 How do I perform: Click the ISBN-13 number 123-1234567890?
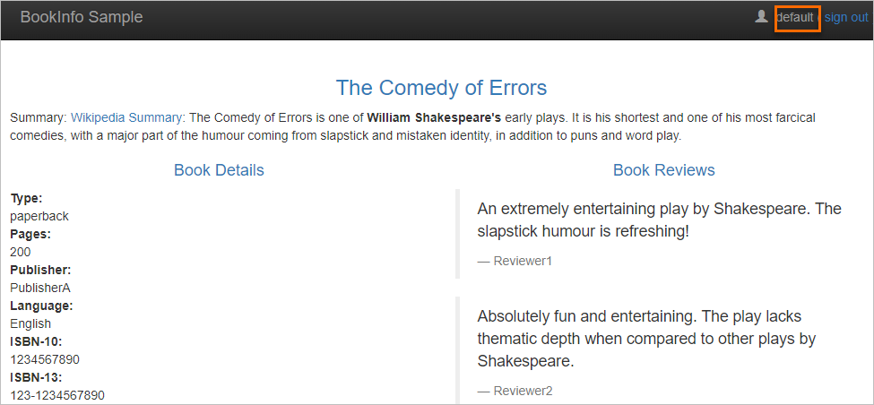[x=57, y=395]
